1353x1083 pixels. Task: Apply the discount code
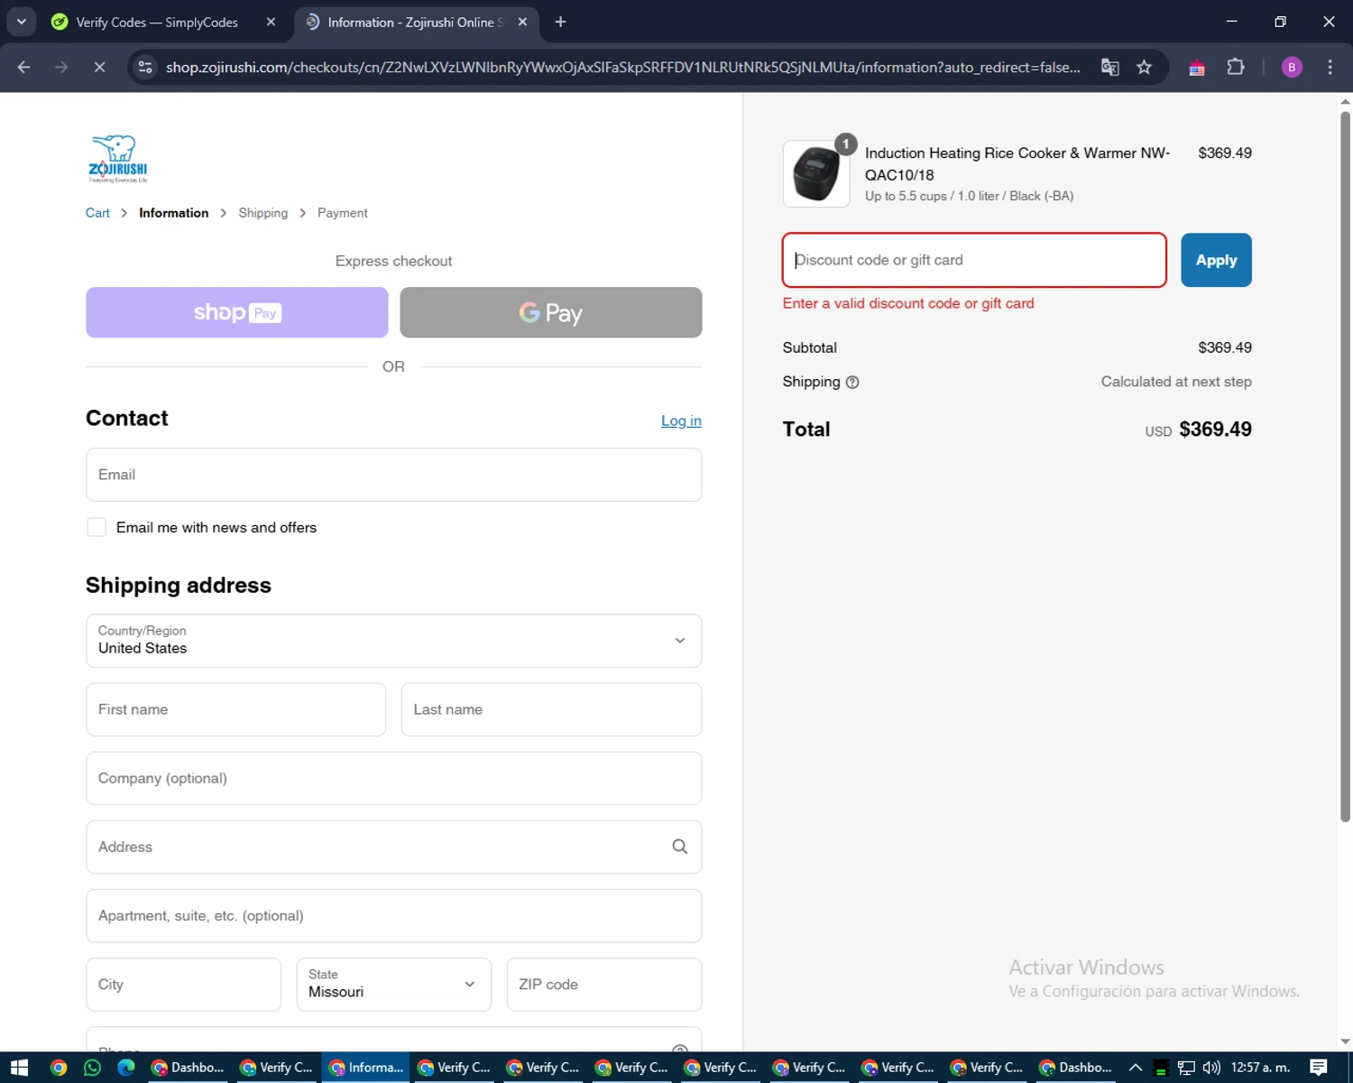point(1216,260)
